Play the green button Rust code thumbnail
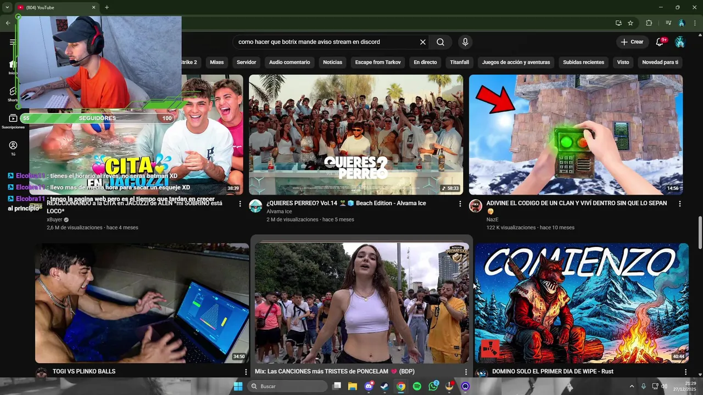703x395 pixels. (576, 134)
